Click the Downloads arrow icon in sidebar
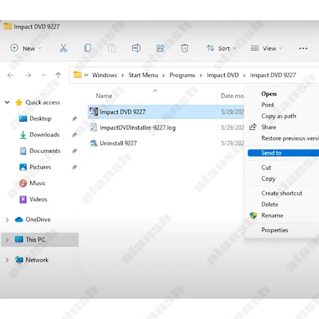This screenshot has width=319, height=319. pyautogui.click(x=23, y=135)
